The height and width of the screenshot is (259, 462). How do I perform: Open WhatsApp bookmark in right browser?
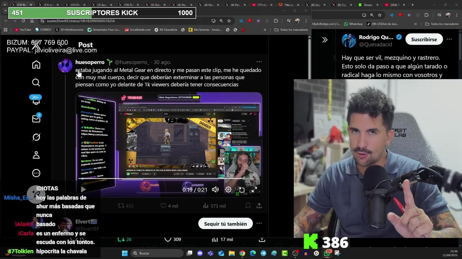[x=353, y=24]
